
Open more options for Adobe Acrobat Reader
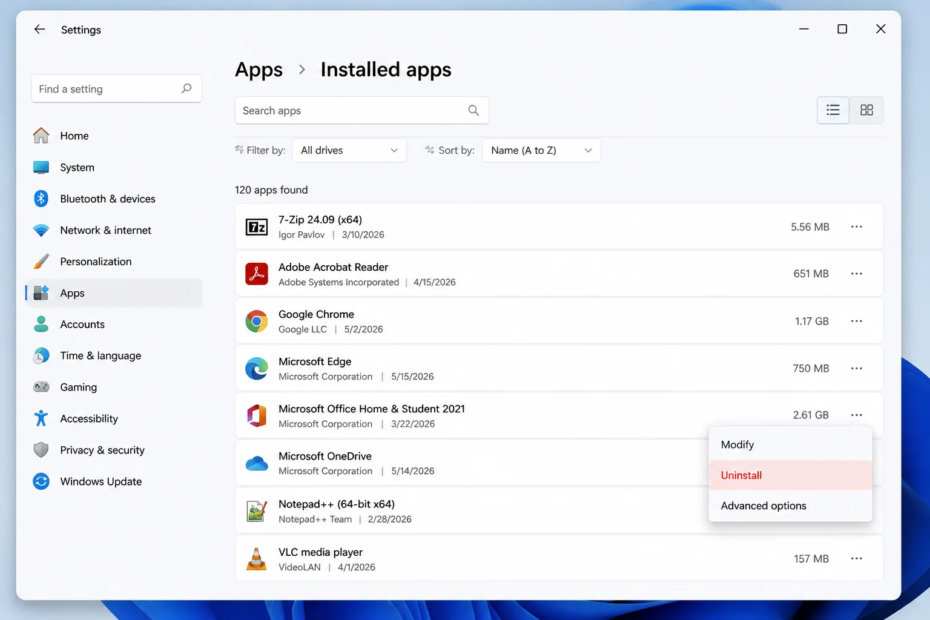click(856, 274)
